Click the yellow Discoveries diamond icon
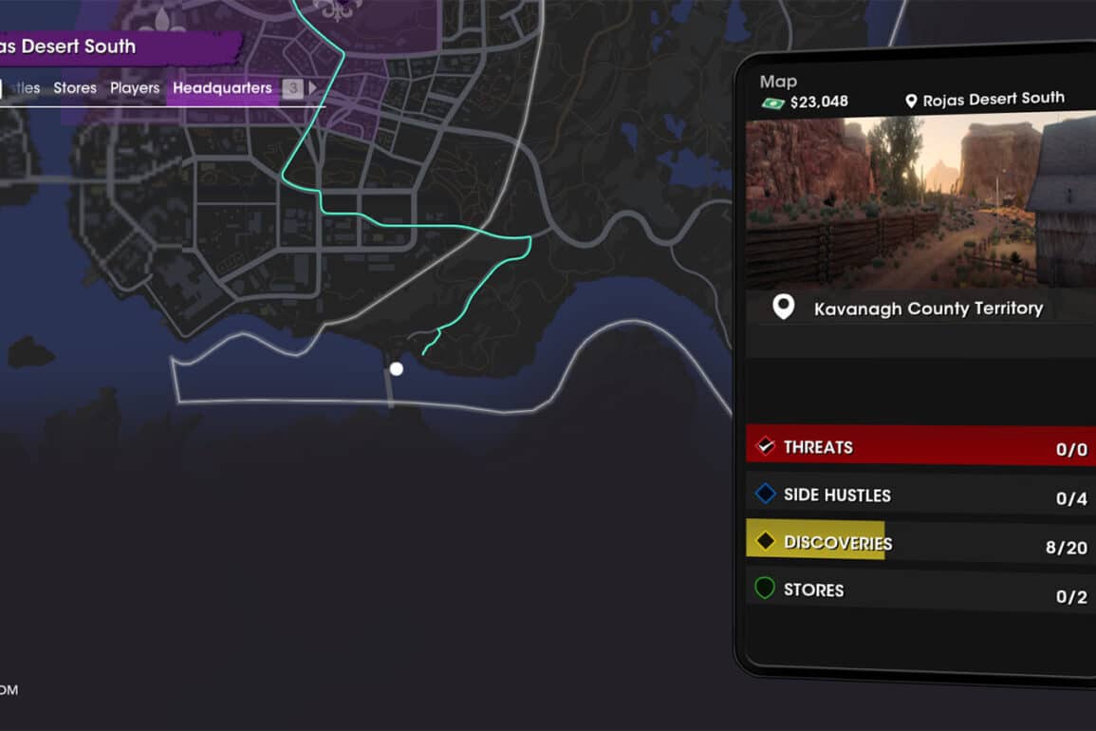 pyautogui.click(x=766, y=541)
